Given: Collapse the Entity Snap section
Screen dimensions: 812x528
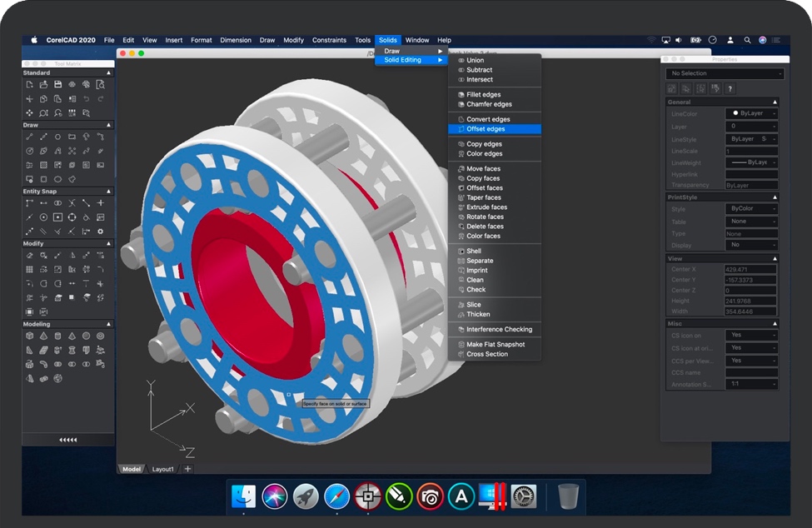Looking at the screenshot, I should [x=108, y=192].
